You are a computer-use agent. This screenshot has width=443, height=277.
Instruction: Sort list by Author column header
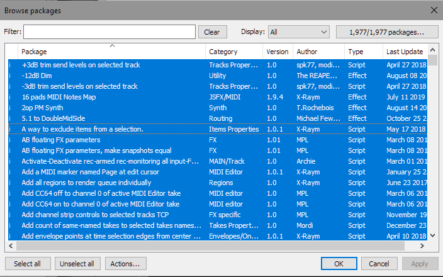coord(318,52)
